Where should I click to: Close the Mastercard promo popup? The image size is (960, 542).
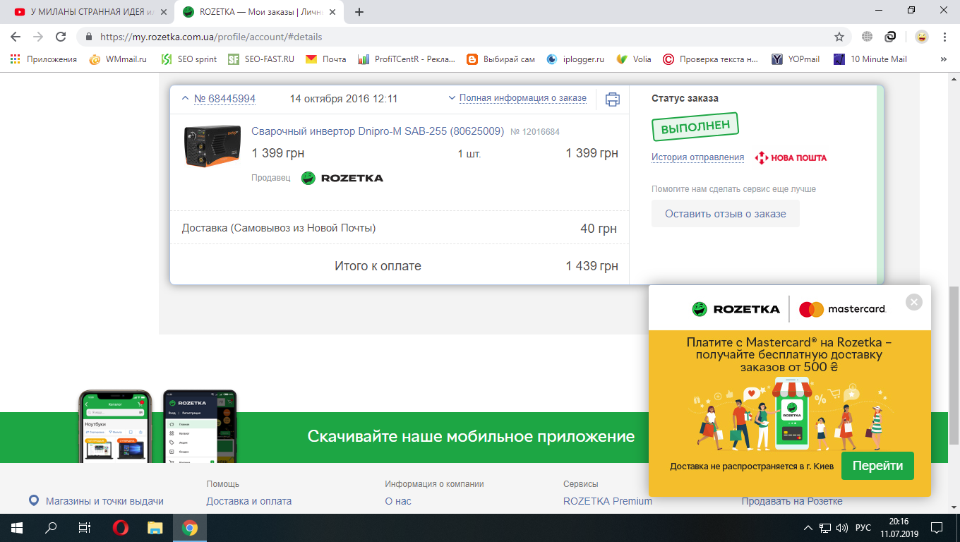click(914, 302)
